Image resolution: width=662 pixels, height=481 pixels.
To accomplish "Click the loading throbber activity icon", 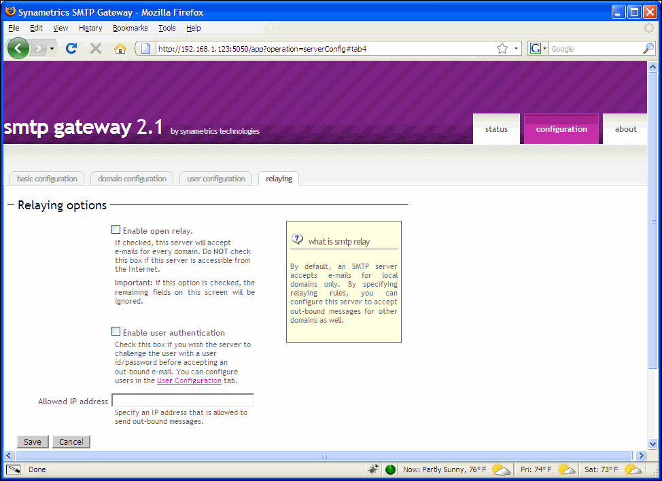I will 649,28.
